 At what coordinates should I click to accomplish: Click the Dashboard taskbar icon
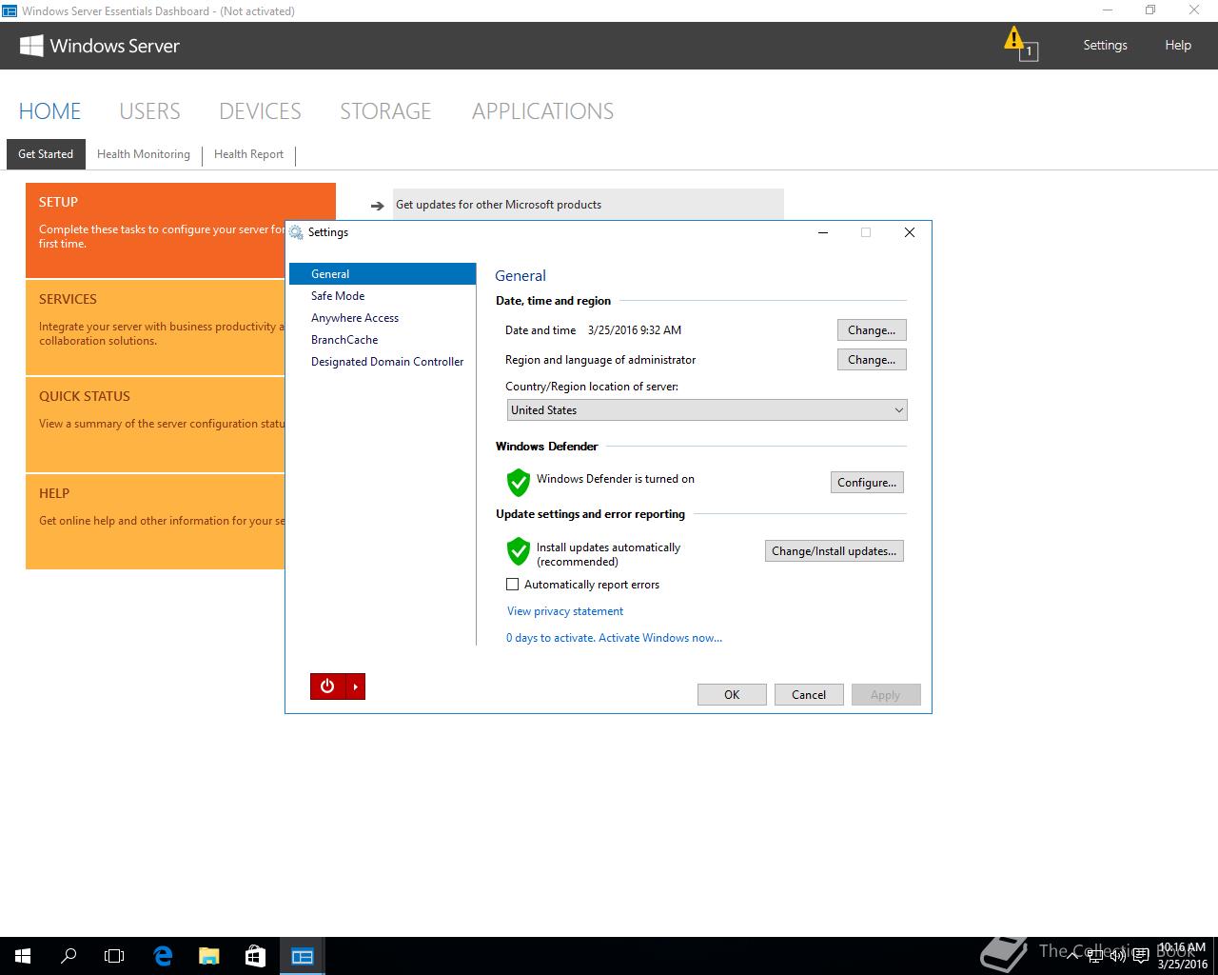pos(303,956)
